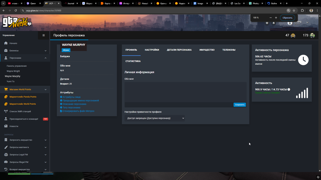Screen dimensions: 321x180
Task: Click the zoom magnifier icon in the address bar
Action: point(289,10)
